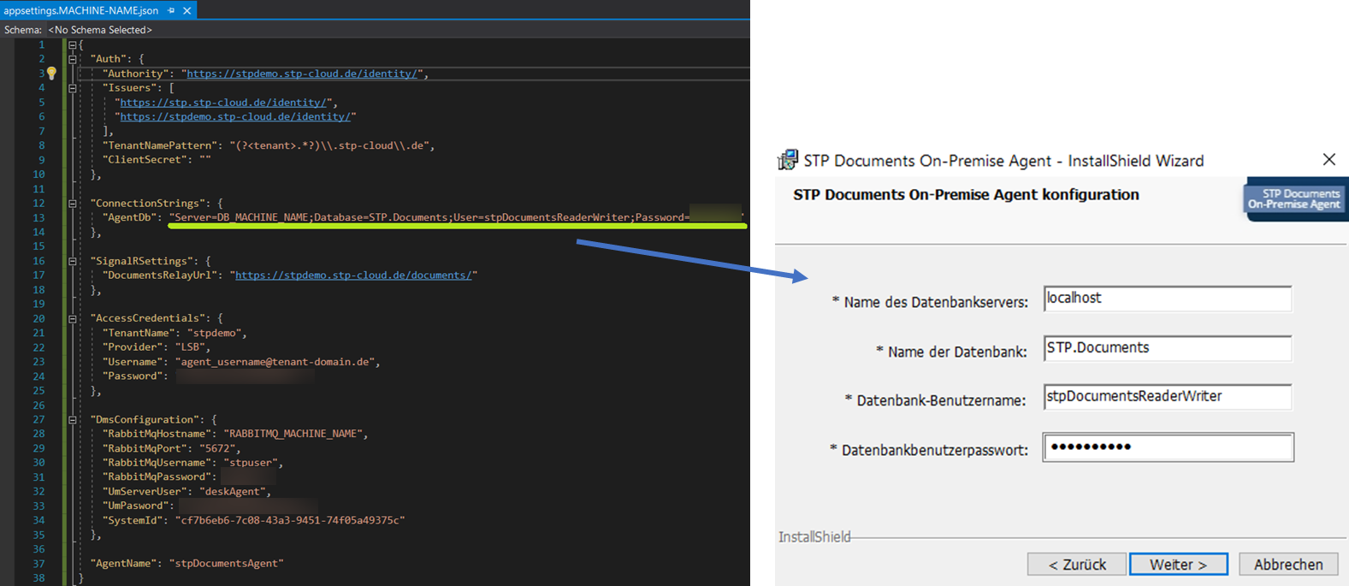The width and height of the screenshot is (1349, 586).
Task: Close the InstallShield Wizard window
Action: pos(1328,159)
